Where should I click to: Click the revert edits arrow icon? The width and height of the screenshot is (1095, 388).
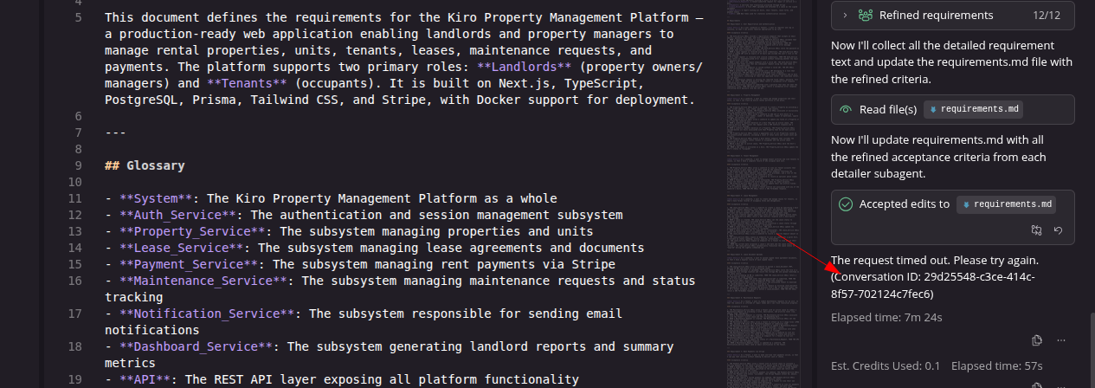[x=1058, y=230]
